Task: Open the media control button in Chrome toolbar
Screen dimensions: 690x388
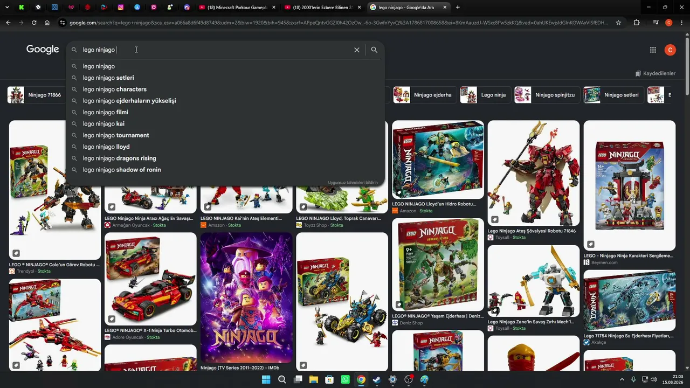Action: pyautogui.click(x=655, y=23)
